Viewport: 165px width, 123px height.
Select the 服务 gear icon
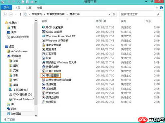(44, 58)
